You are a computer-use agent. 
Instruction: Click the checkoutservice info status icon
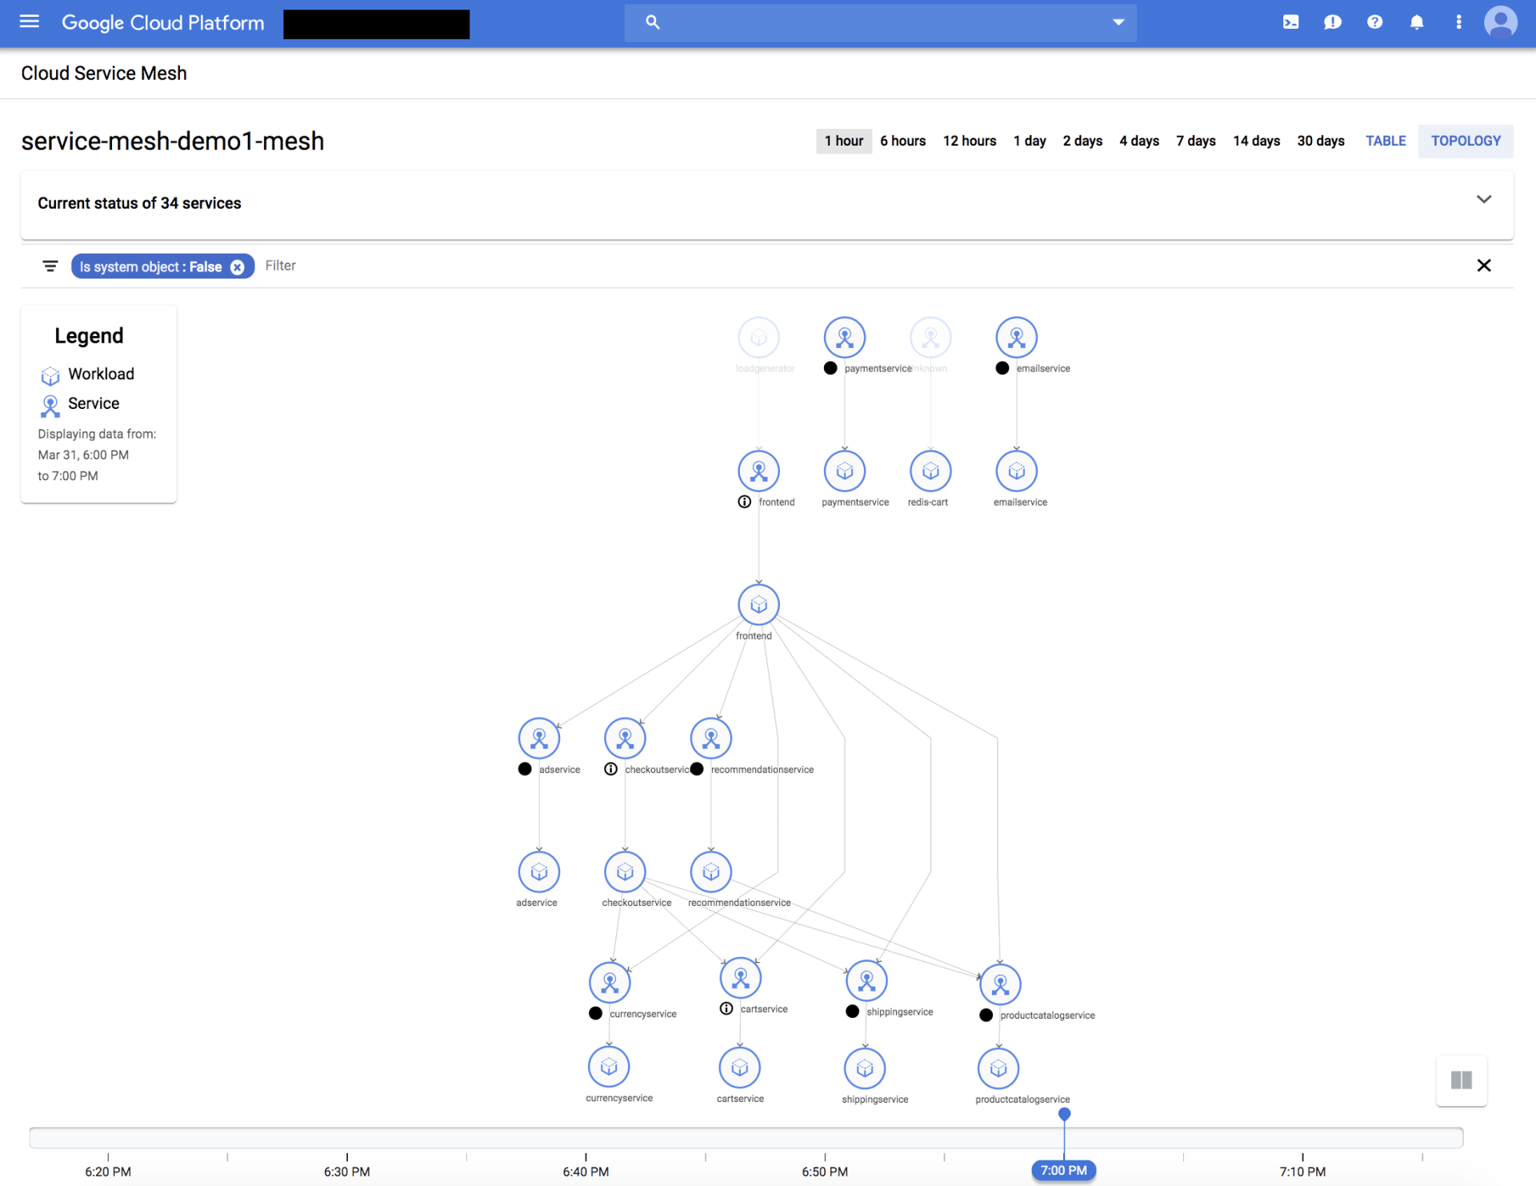click(610, 769)
